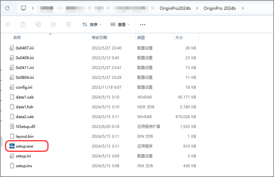Open the 排序 sort dropdown

[x=92, y=25]
